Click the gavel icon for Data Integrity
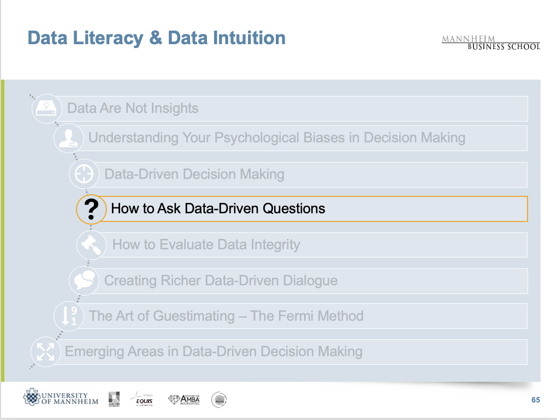This screenshot has height=420, width=557. click(x=91, y=244)
